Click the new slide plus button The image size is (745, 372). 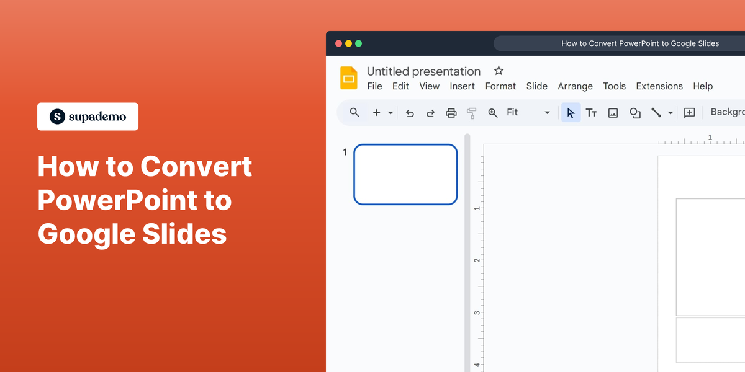point(376,113)
